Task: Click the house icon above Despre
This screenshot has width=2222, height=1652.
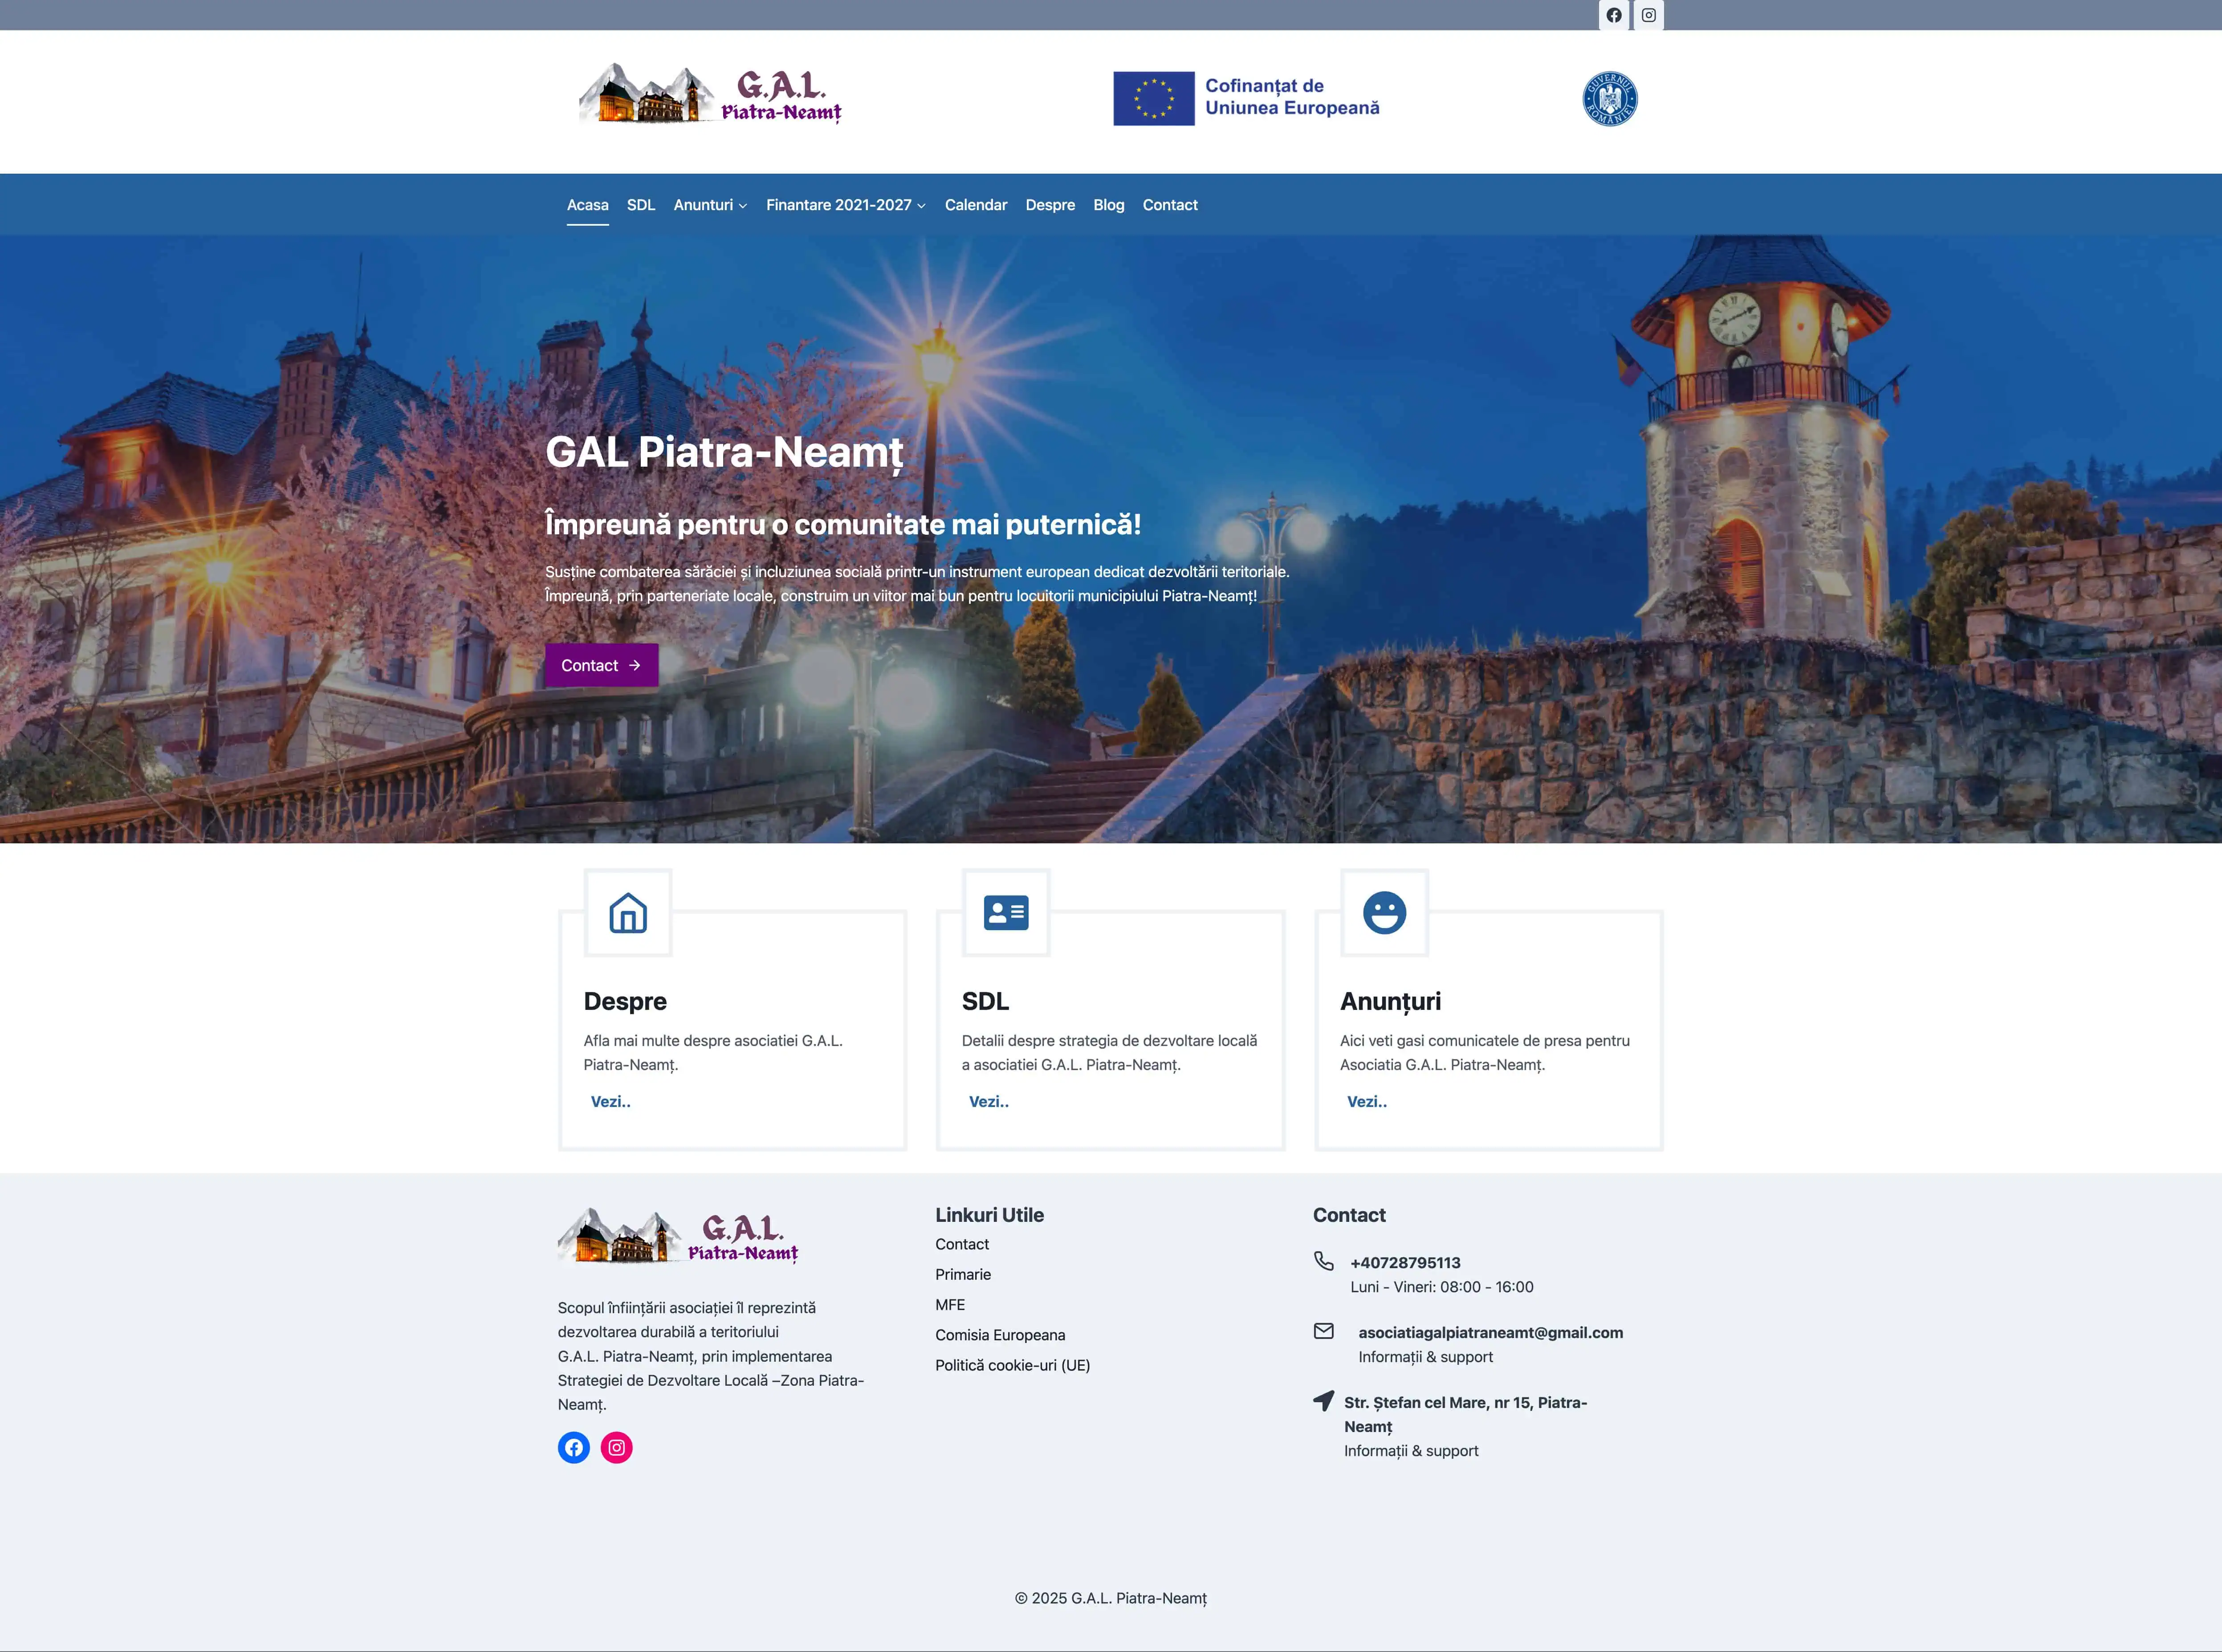Action: click(628, 913)
